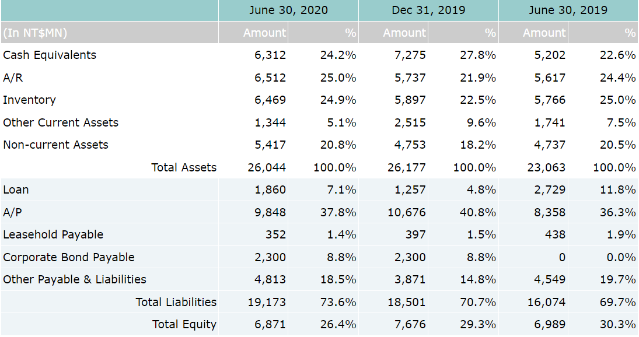The height and width of the screenshot is (337, 639).
Task: Click the June 30, 2020 column header
Action: pyautogui.click(x=288, y=10)
